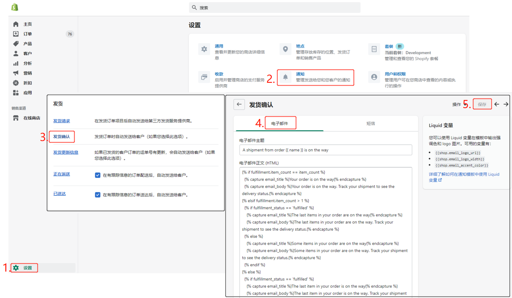Open Marketing megaphone icon

(x=16, y=73)
